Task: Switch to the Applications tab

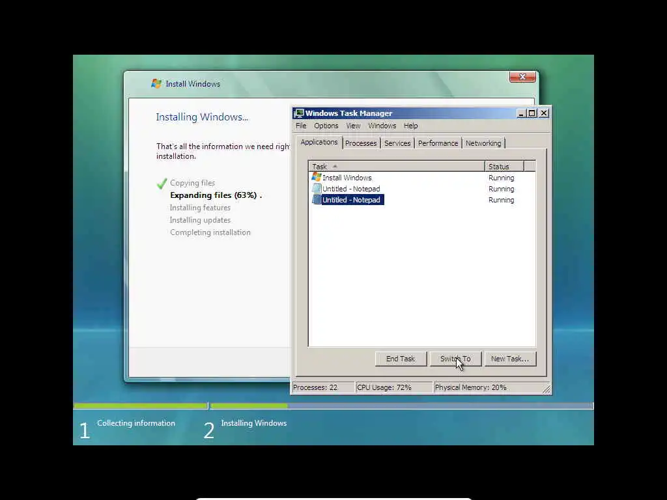Action: (319, 142)
